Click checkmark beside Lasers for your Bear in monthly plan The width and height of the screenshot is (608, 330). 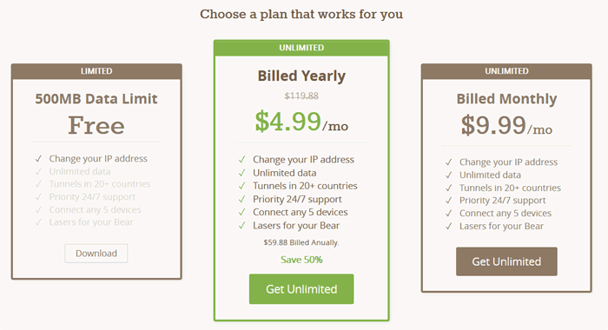coord(449,226)
